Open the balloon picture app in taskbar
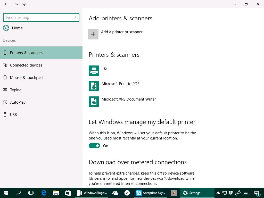The image size is (264, 198). [174, 193]
